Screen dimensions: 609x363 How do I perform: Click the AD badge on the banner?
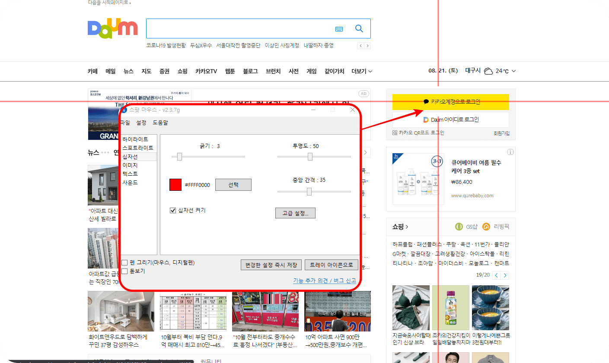tap(363, 94)
